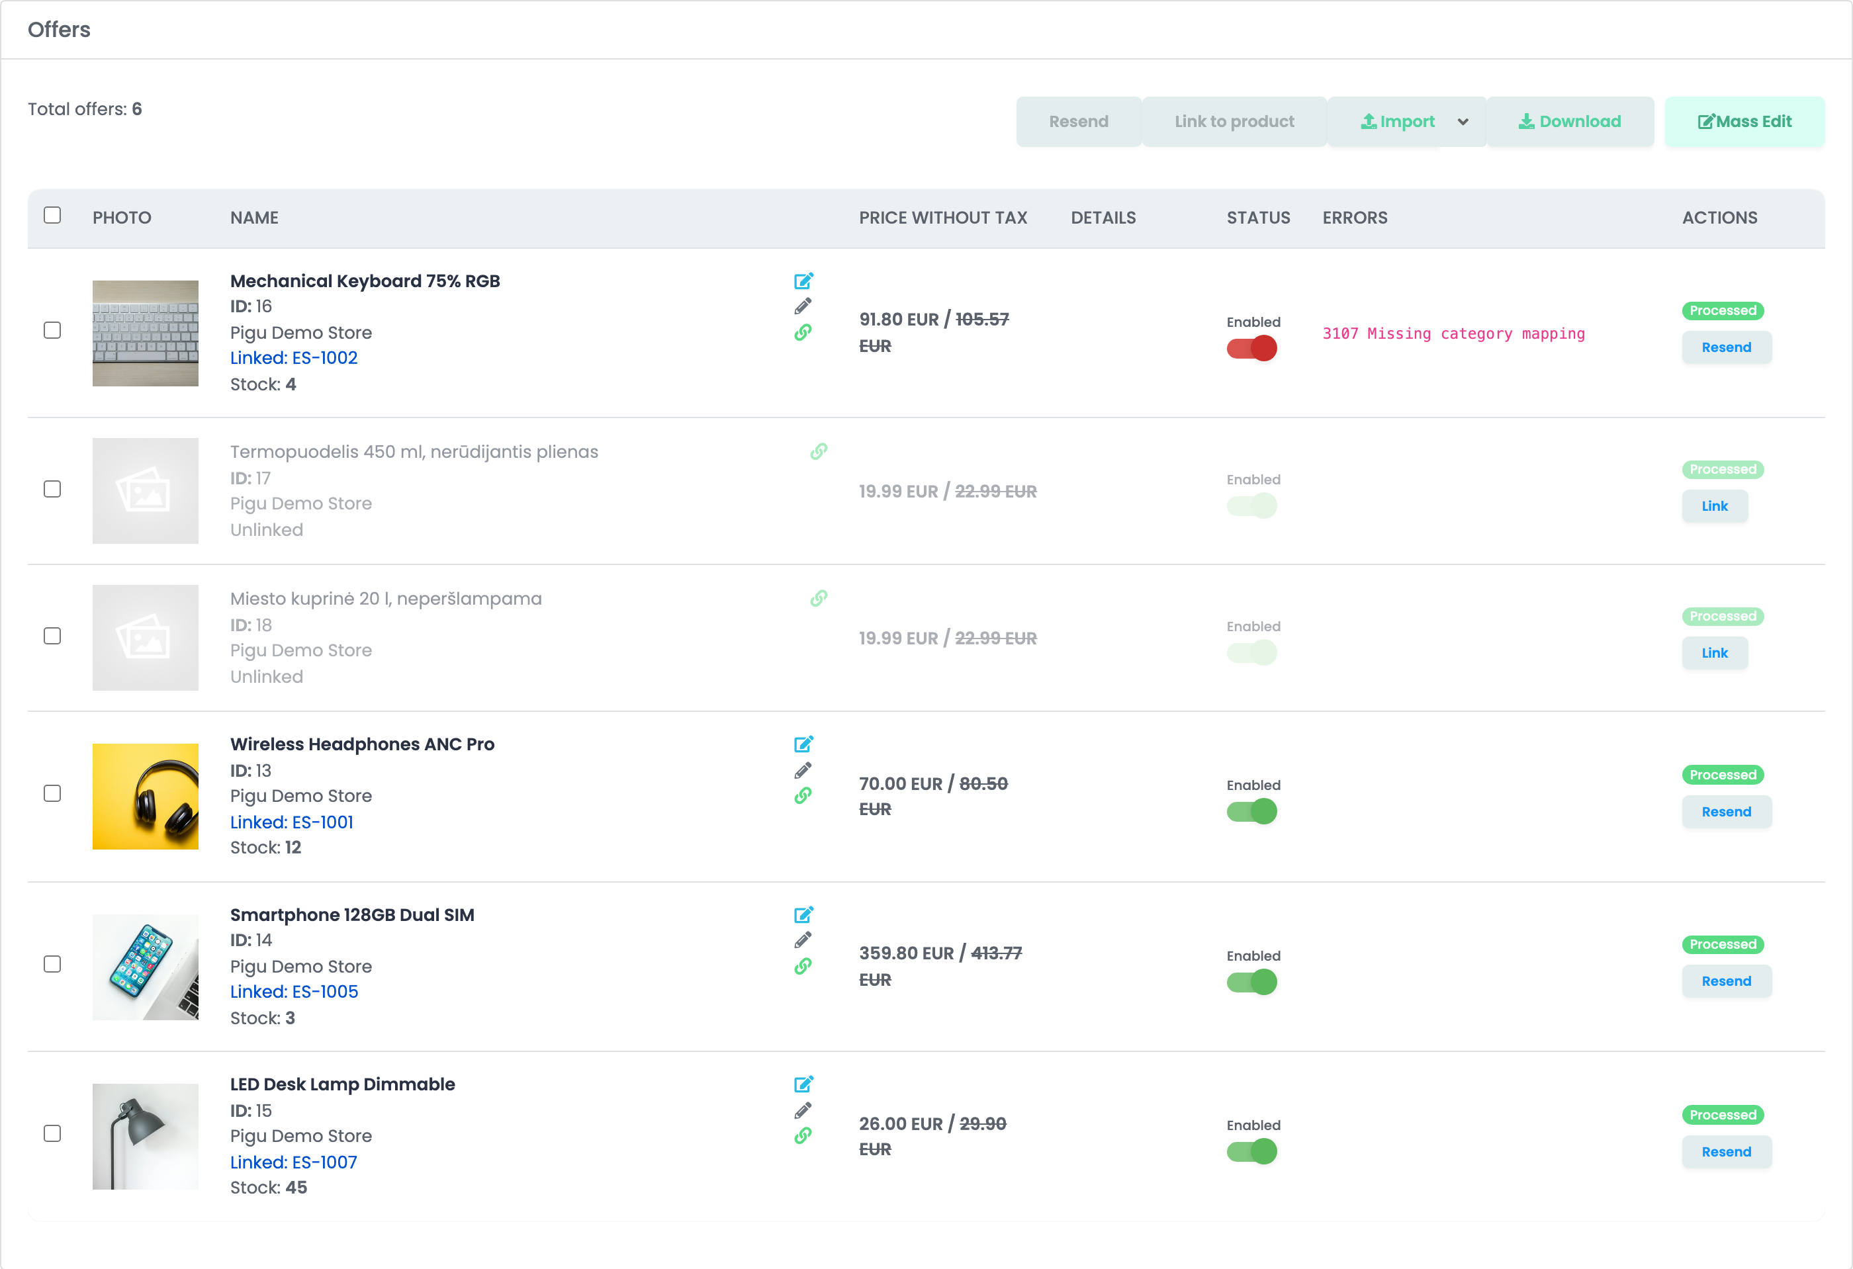
Task: Click the pencil icon in Smartphone 128GB row
Action: coord(803,940)
